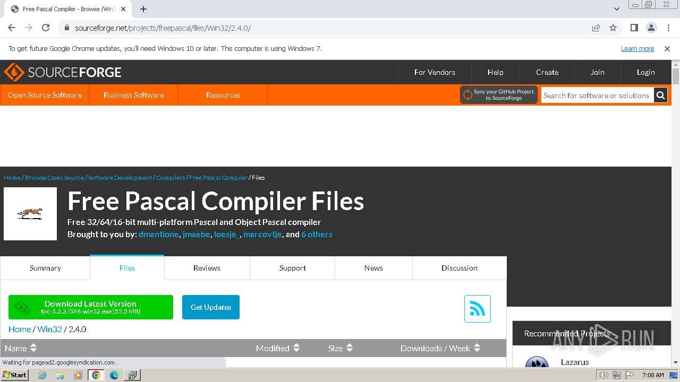Screen dimensions: 680x382
Task: Toggle the browser side panel icon
Action: tap(634, 28)
